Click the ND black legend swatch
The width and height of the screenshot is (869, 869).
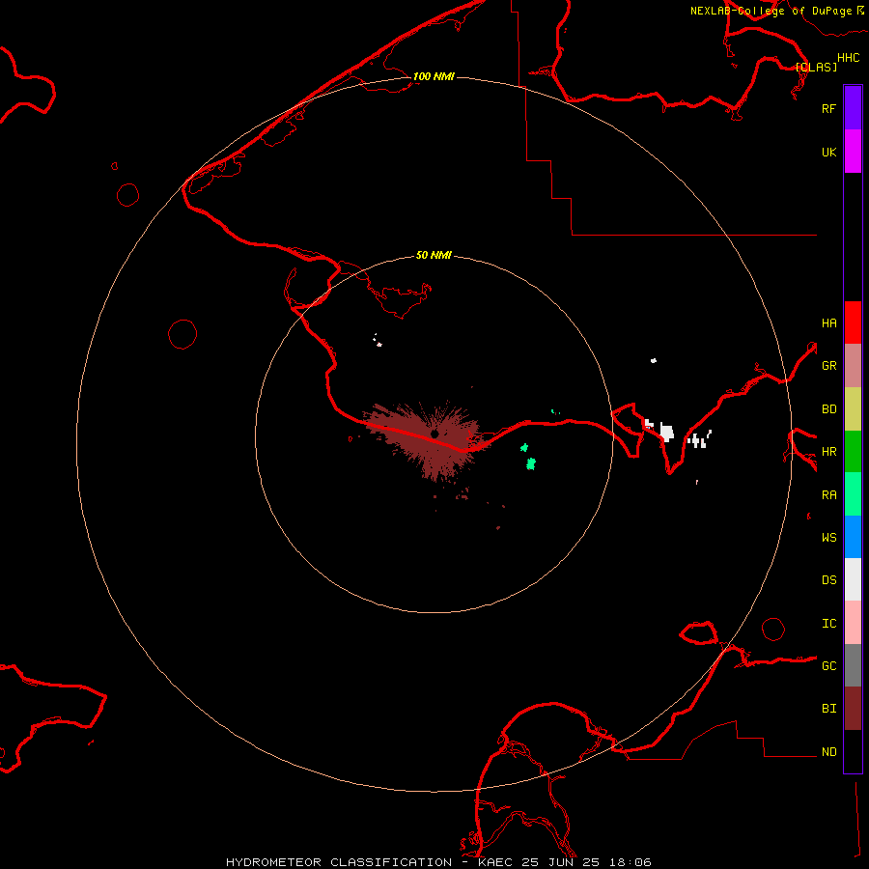[x=853, y=751]
